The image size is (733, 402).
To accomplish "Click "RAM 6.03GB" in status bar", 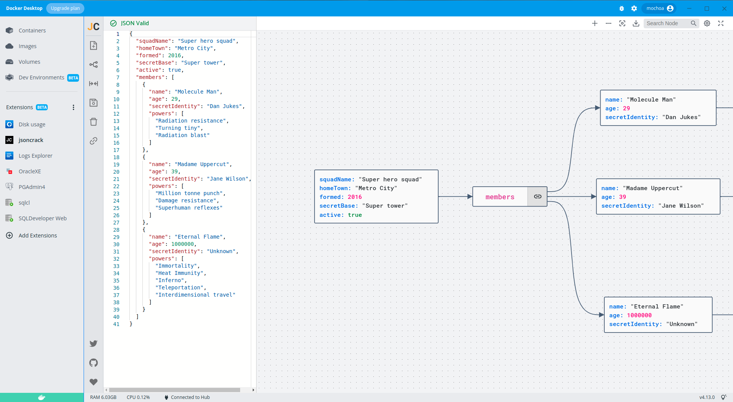I will click(x=103, y=397).
